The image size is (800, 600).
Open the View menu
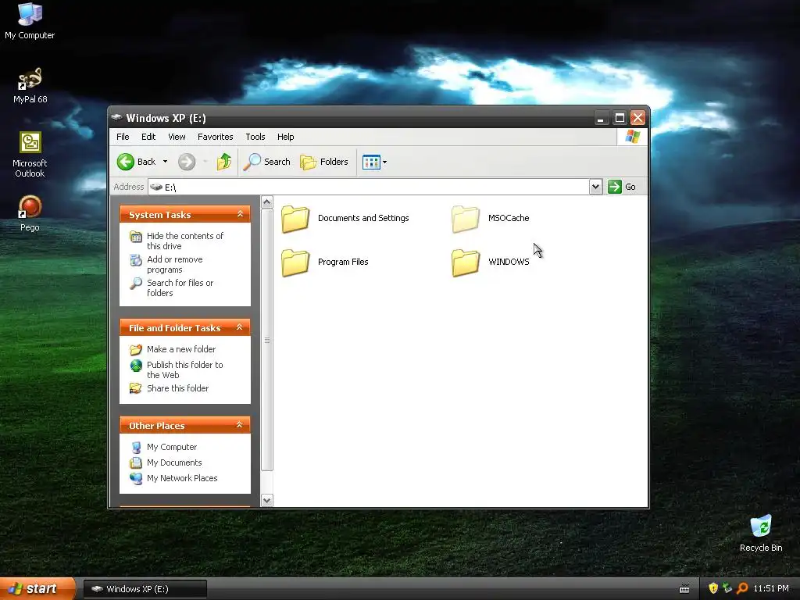177,137
